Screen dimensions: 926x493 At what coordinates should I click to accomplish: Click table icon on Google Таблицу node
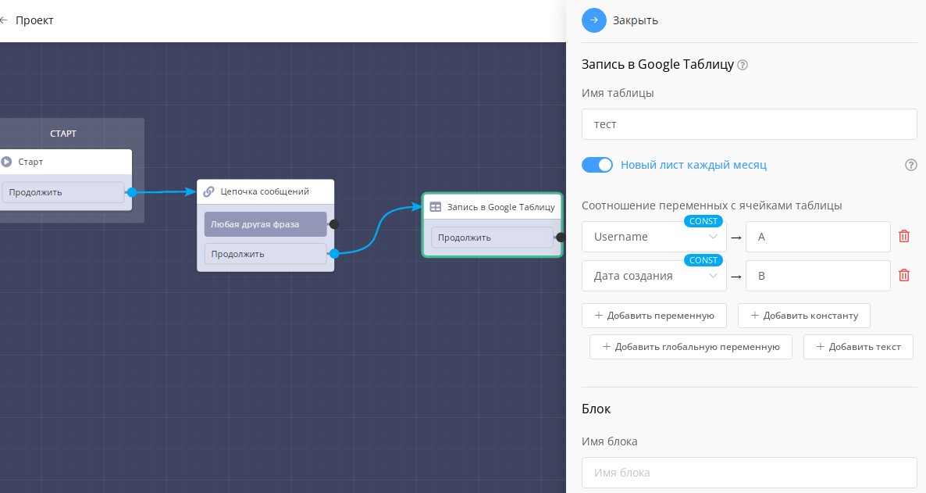pos(436,207)
